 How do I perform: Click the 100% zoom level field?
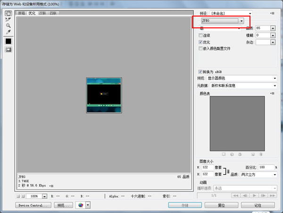34,196
